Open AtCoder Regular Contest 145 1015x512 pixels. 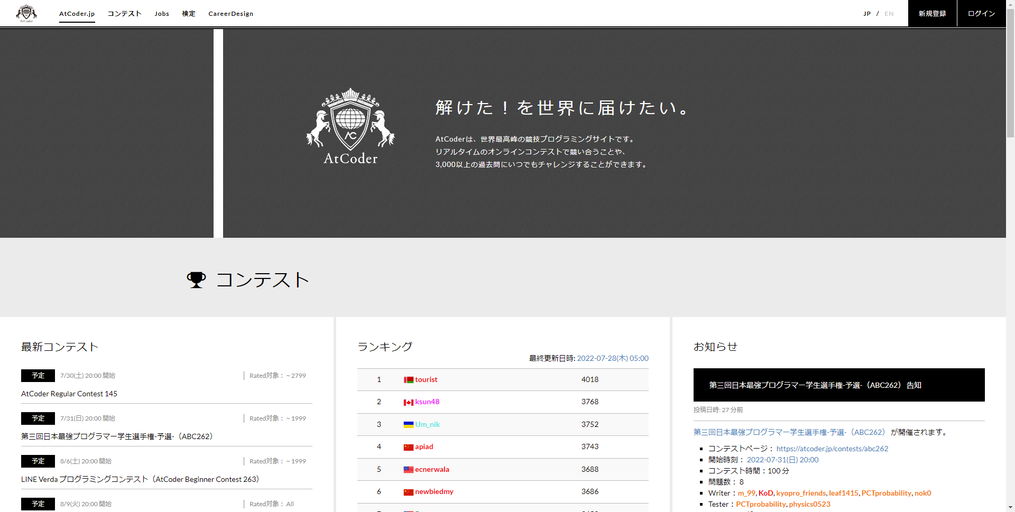(69, 393)
